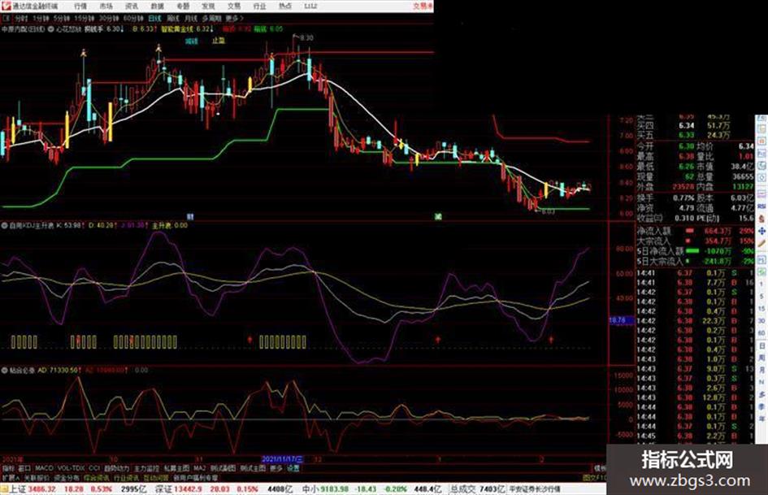Switch chart to 15分钟 period

pyautogui.click(x=84, y=19)
